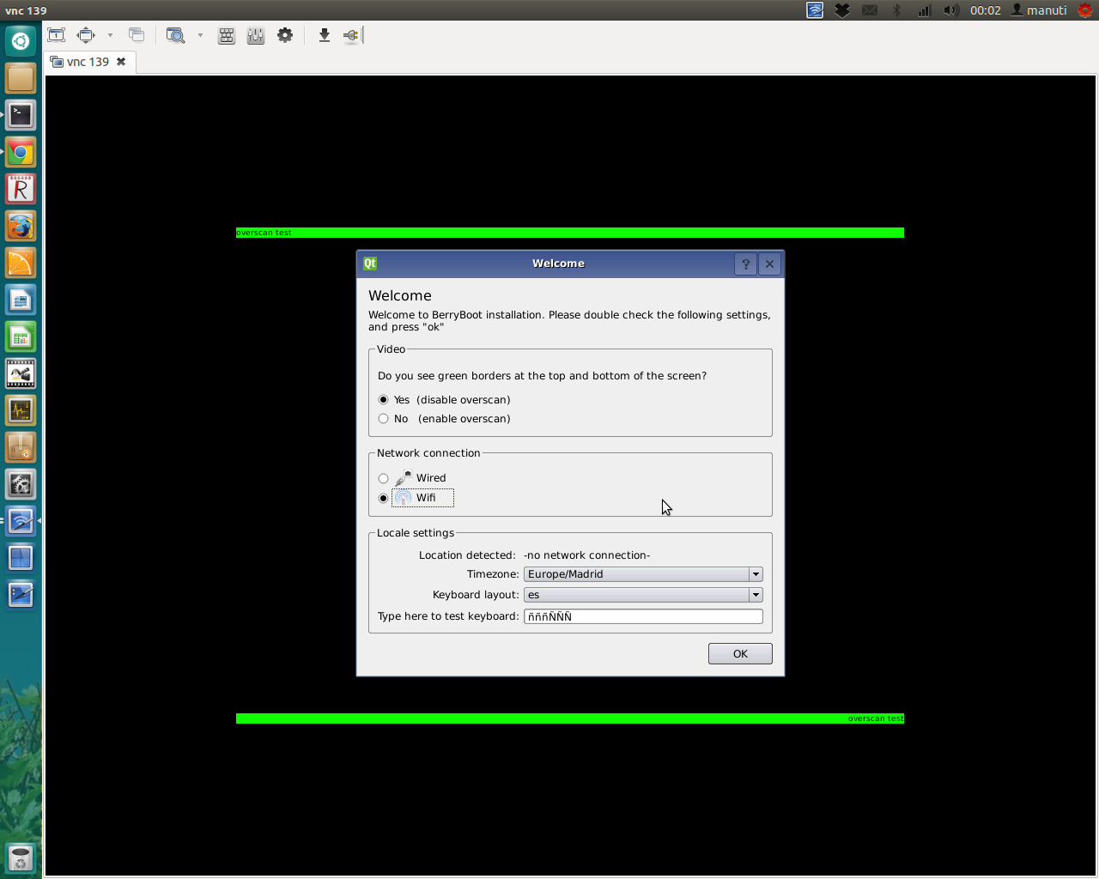1099x879 pixels.
Task: Open the tools gear icon
Action: tap(285, 35)
